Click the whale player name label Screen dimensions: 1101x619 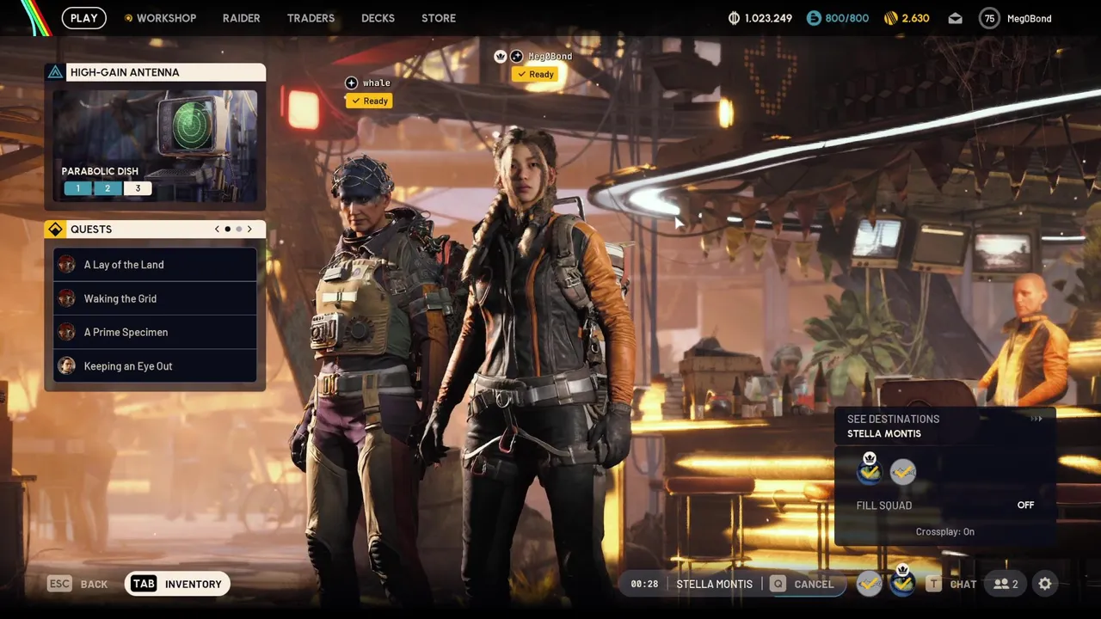pos(376,83)
